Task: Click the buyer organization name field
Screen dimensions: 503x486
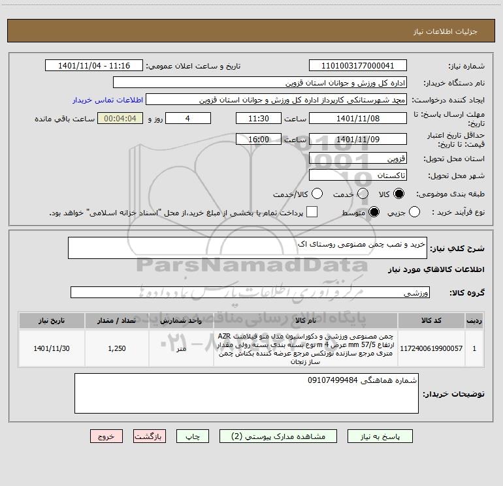Action: (x=260, y=82)
